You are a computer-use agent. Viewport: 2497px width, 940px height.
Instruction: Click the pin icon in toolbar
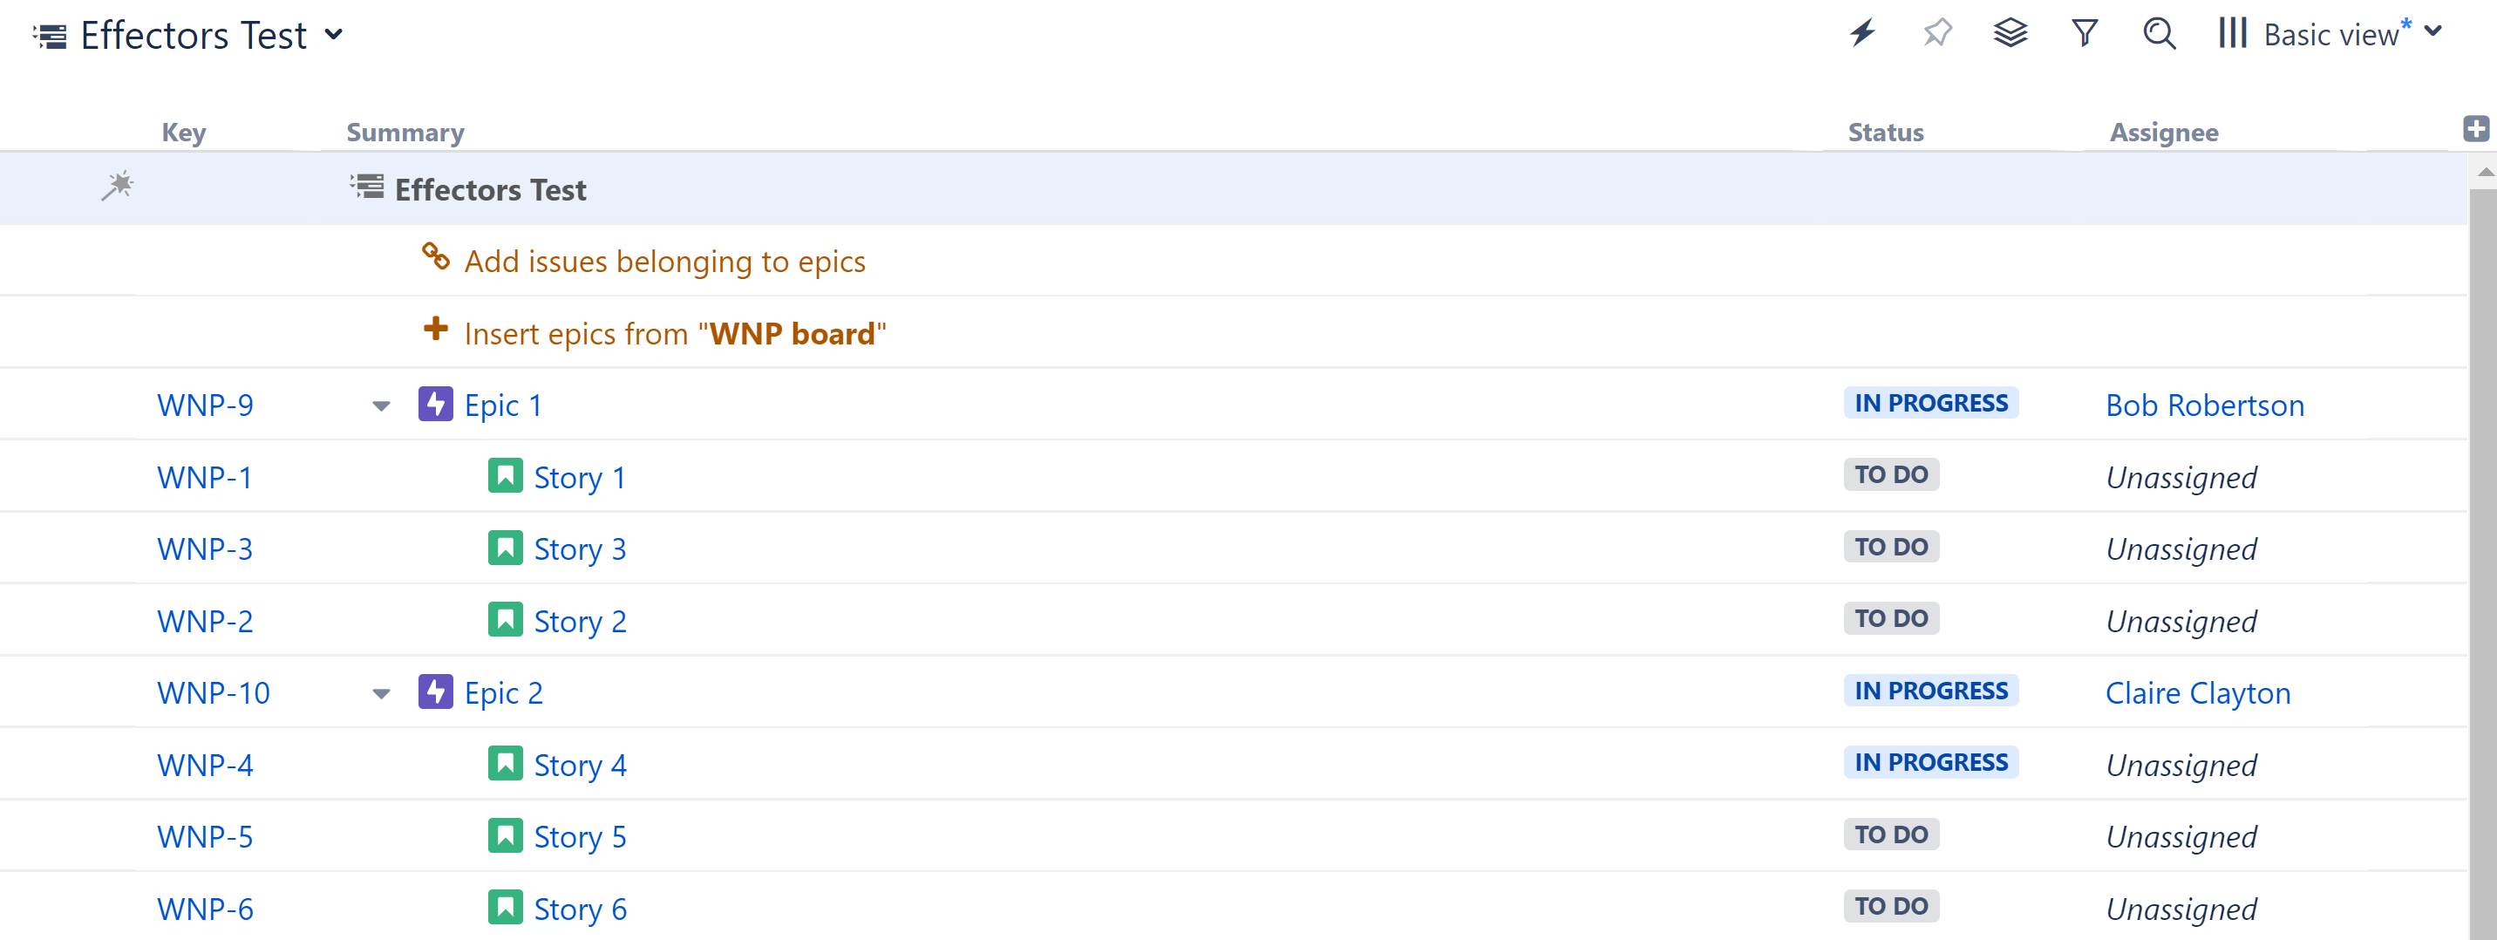1936,34
